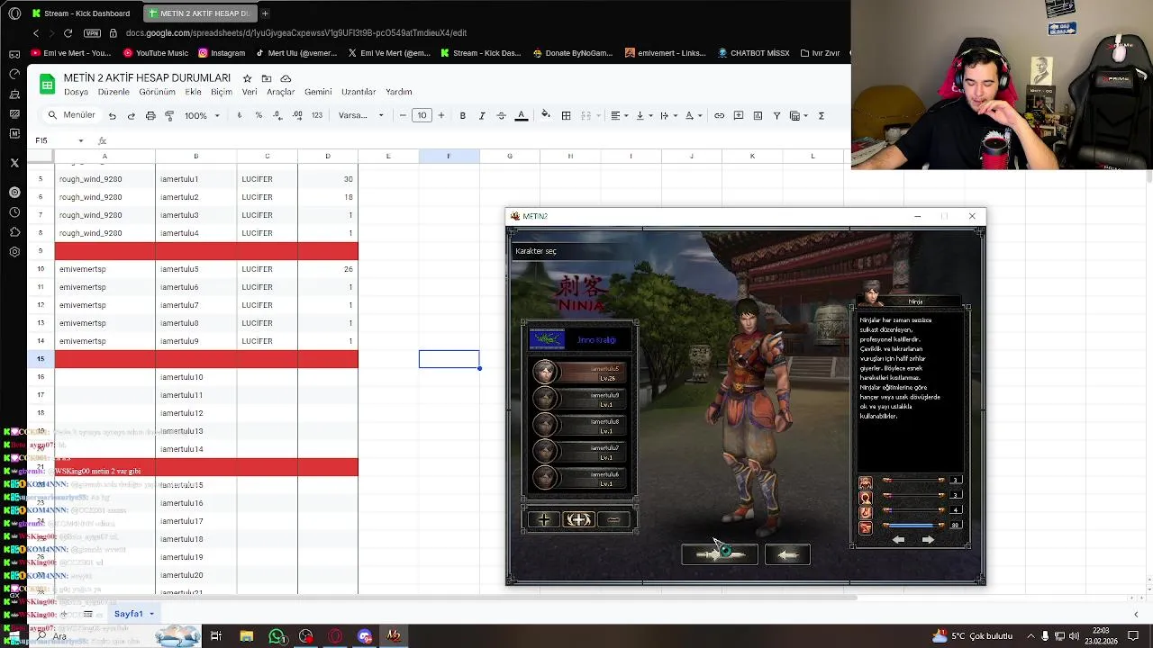Rotate character right arrow in Metin2
Viewport: 1153px width, 648px height.
point(928,539)
